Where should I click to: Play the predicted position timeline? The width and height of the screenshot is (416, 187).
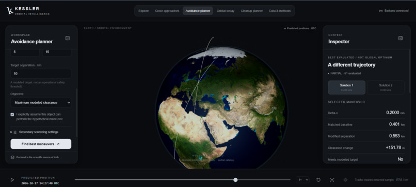(12, 180)
